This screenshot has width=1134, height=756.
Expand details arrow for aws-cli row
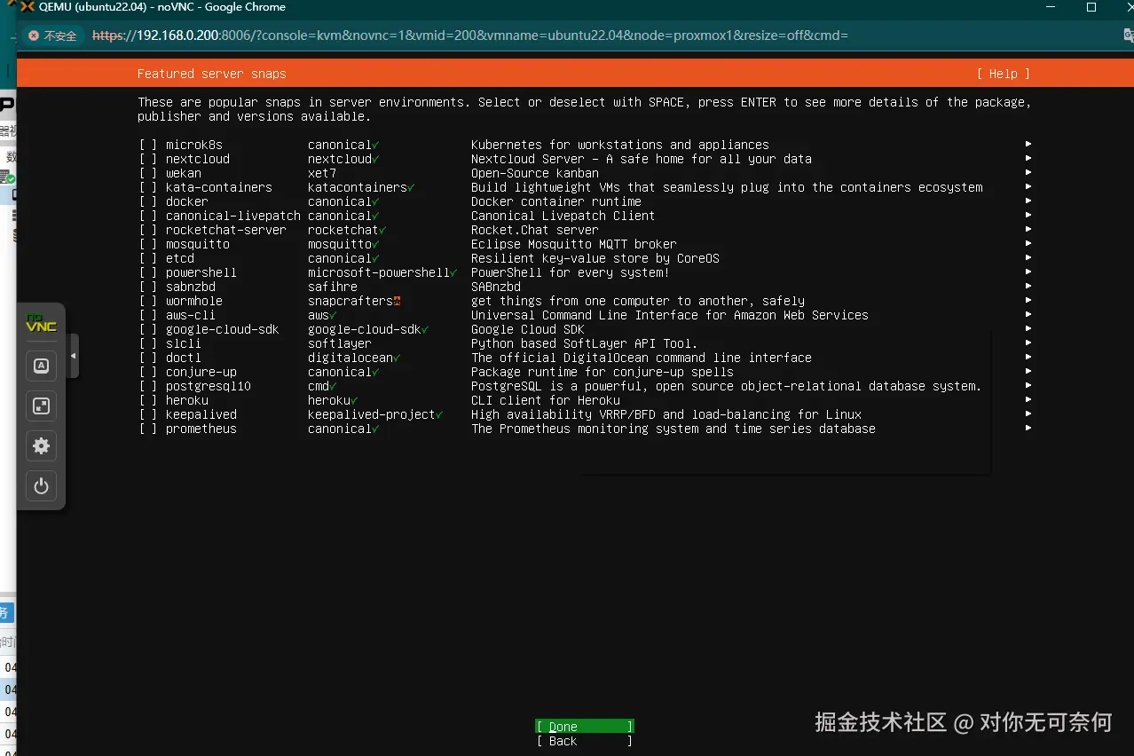coord(1028,314)
